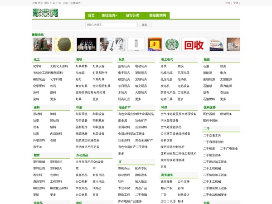The image size is (272, 204).
Task: Click the 污水处理设备 link
Action: click(170, 121)
